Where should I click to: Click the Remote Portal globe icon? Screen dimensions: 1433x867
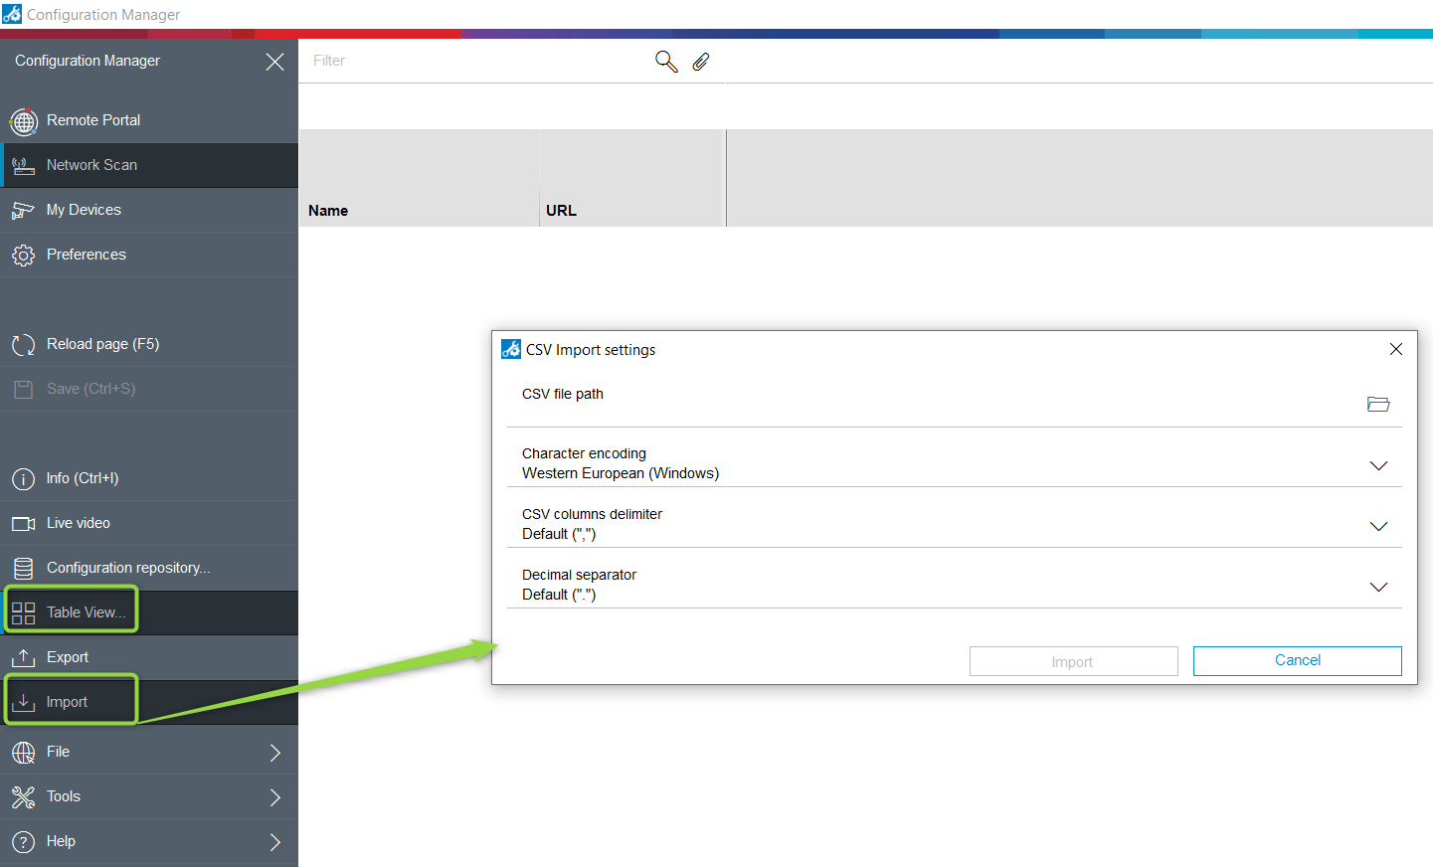tap(23, 121)
